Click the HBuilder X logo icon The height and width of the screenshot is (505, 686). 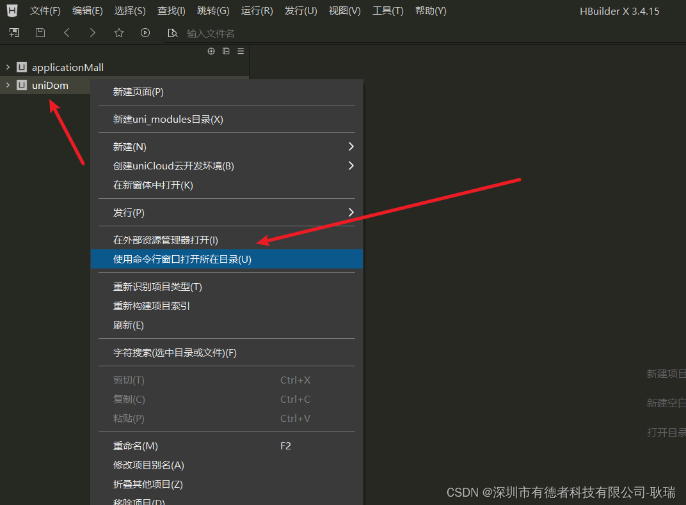tap(12, 10)
